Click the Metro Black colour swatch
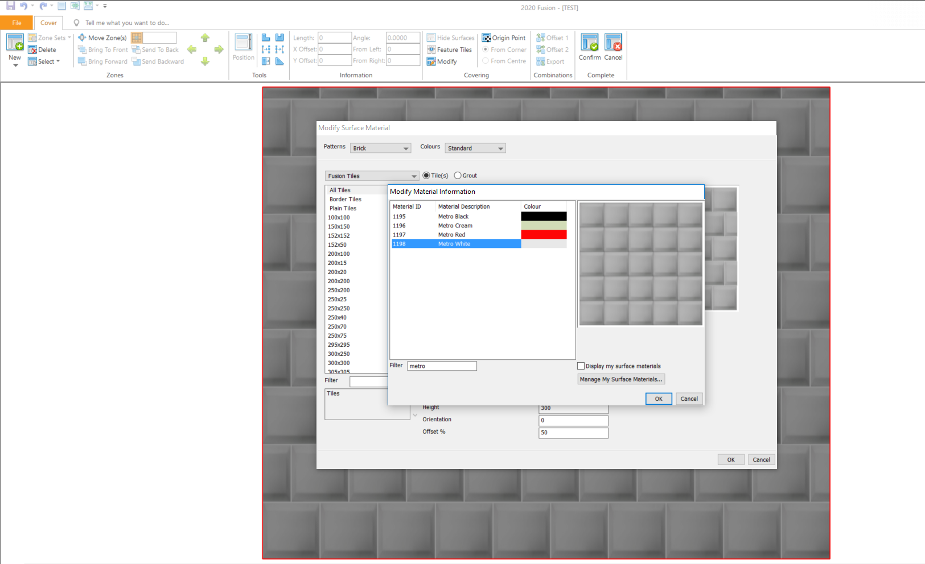The width and height of the screenshot is (925, 564). (544, 217)
